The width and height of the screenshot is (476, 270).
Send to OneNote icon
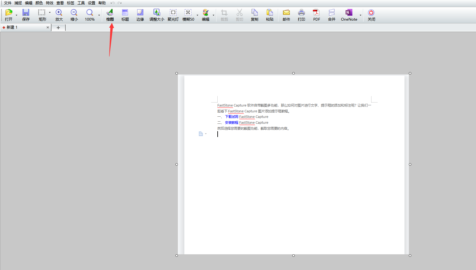click(x=349, y=12)
